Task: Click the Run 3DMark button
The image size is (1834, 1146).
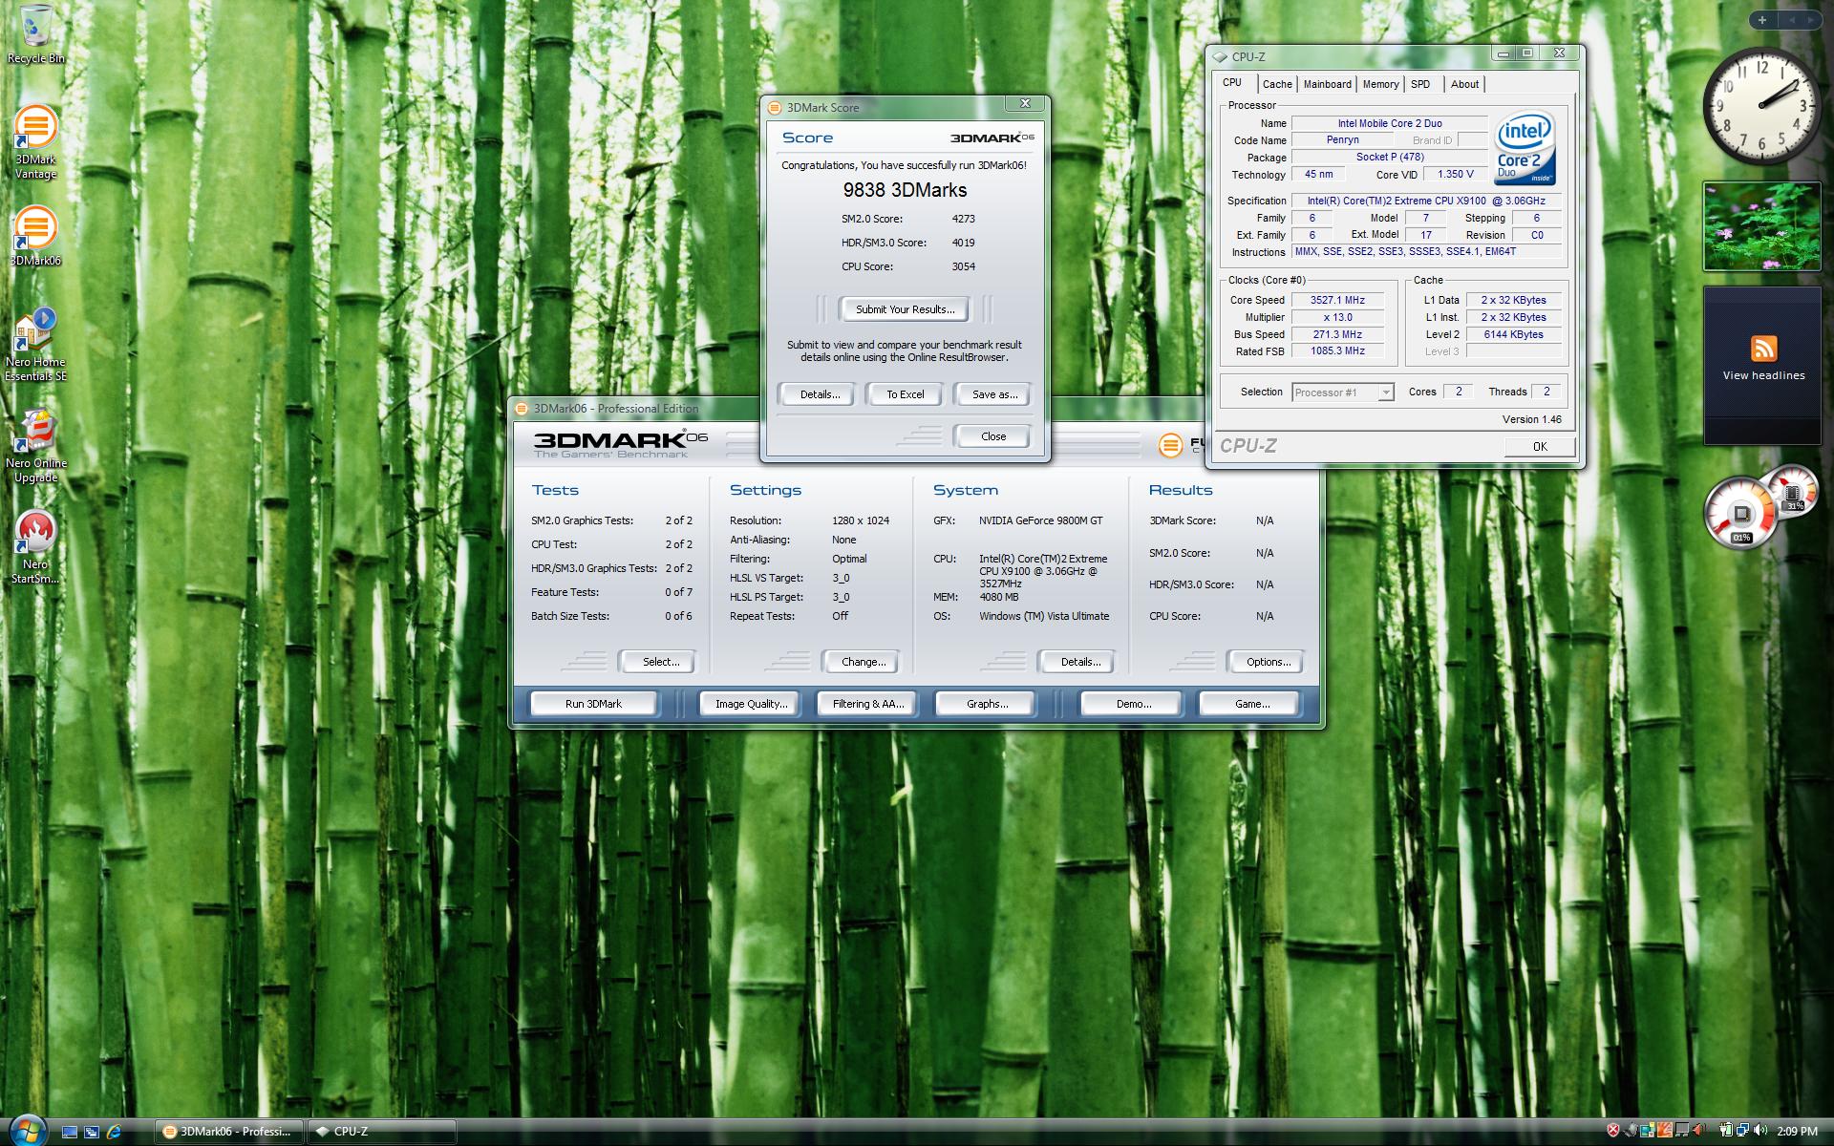Action: pos(593,704)
